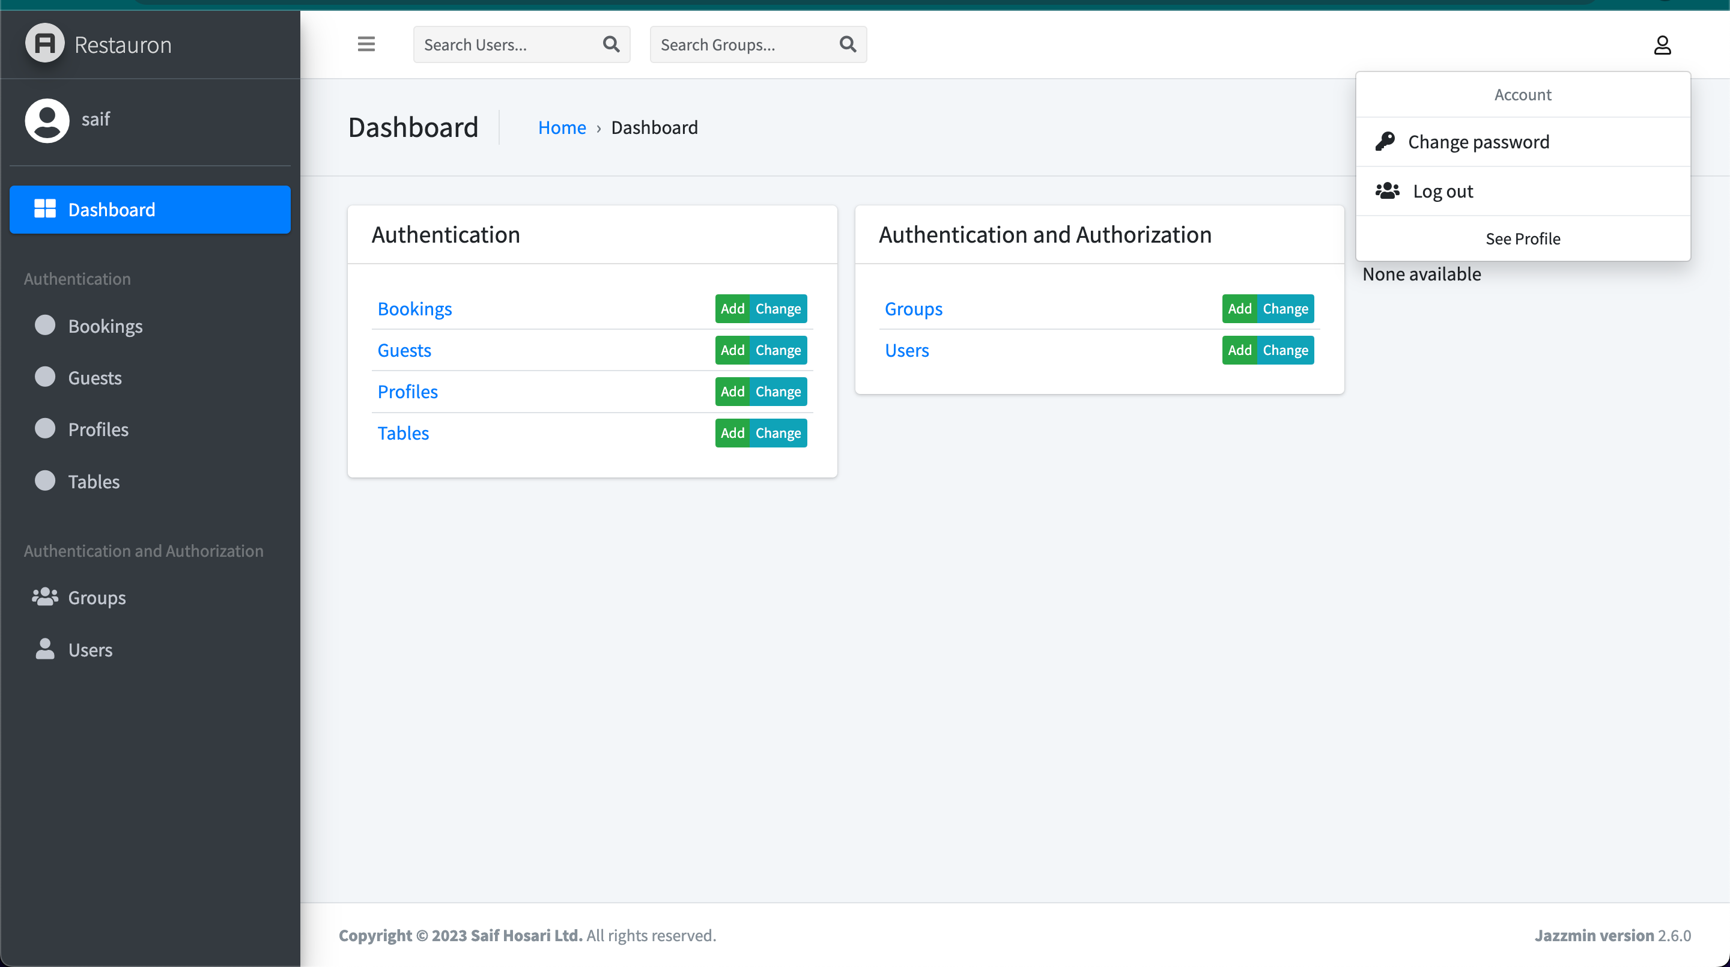
Task: Click the saif profile avatar in sidebar
Action: click(x=46, y=120)
